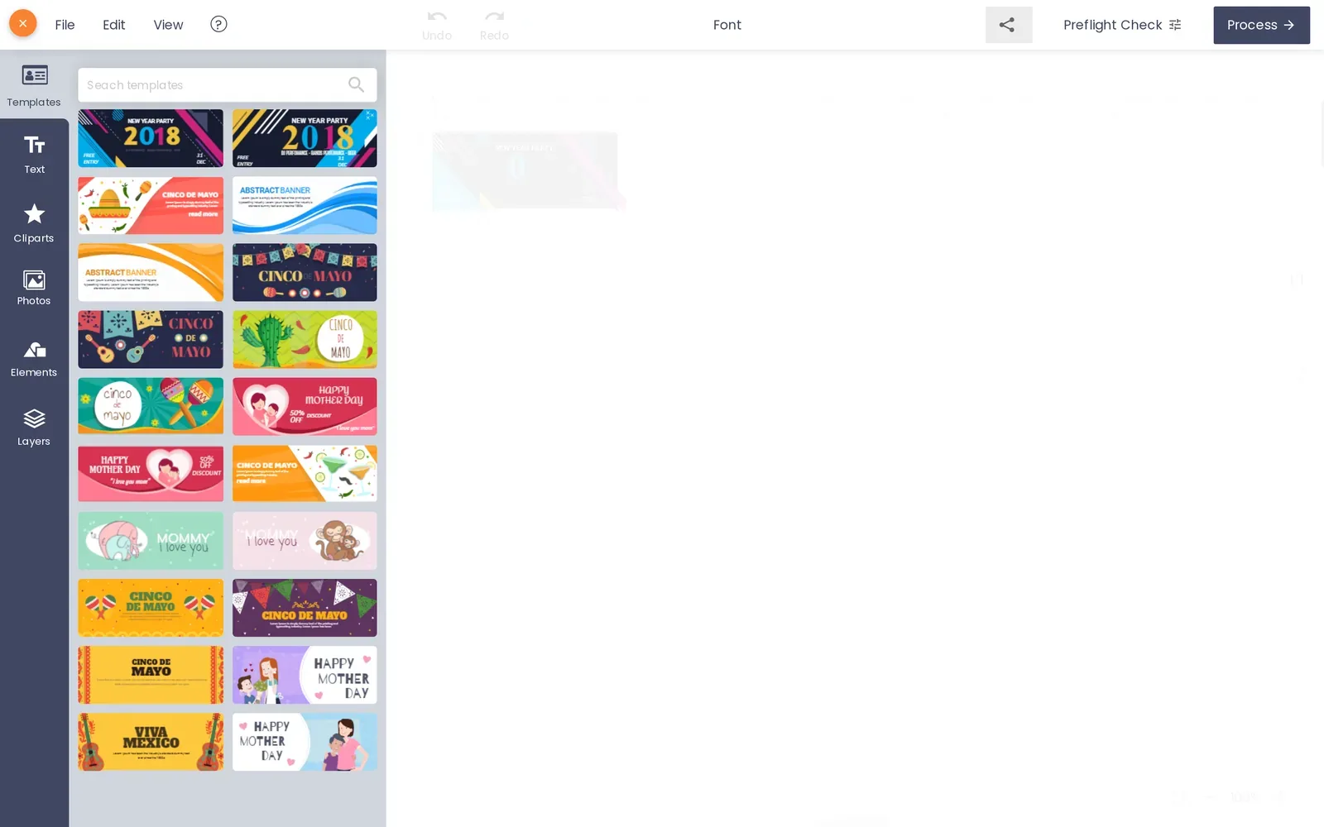Pick the cactus Cinco de Mayo template

pyautogui.click(x=305, y=339)
